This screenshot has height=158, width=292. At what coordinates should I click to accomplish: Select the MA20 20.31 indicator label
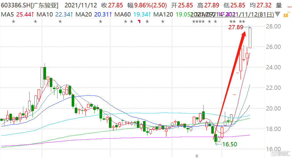point(94,14)
